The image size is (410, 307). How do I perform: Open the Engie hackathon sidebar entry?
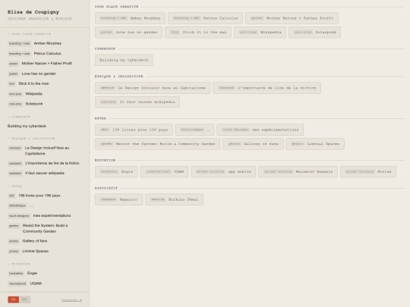tap(23, 273)
